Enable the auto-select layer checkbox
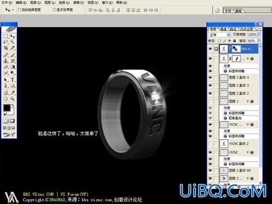Image resolution: width=272 pixels, height=204 pixels. (20, 10)
